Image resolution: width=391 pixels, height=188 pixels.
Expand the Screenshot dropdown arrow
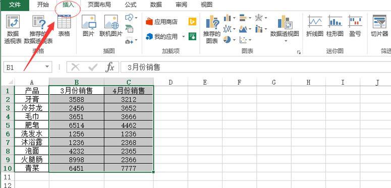[136, 40]
